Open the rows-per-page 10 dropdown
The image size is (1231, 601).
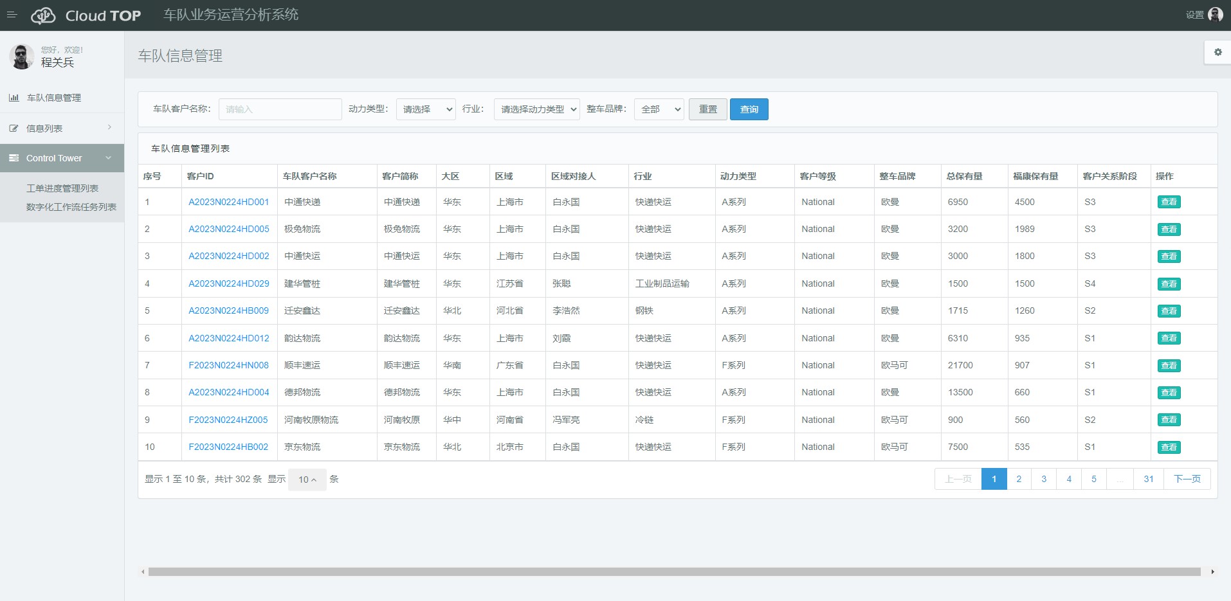click(307, 480)
